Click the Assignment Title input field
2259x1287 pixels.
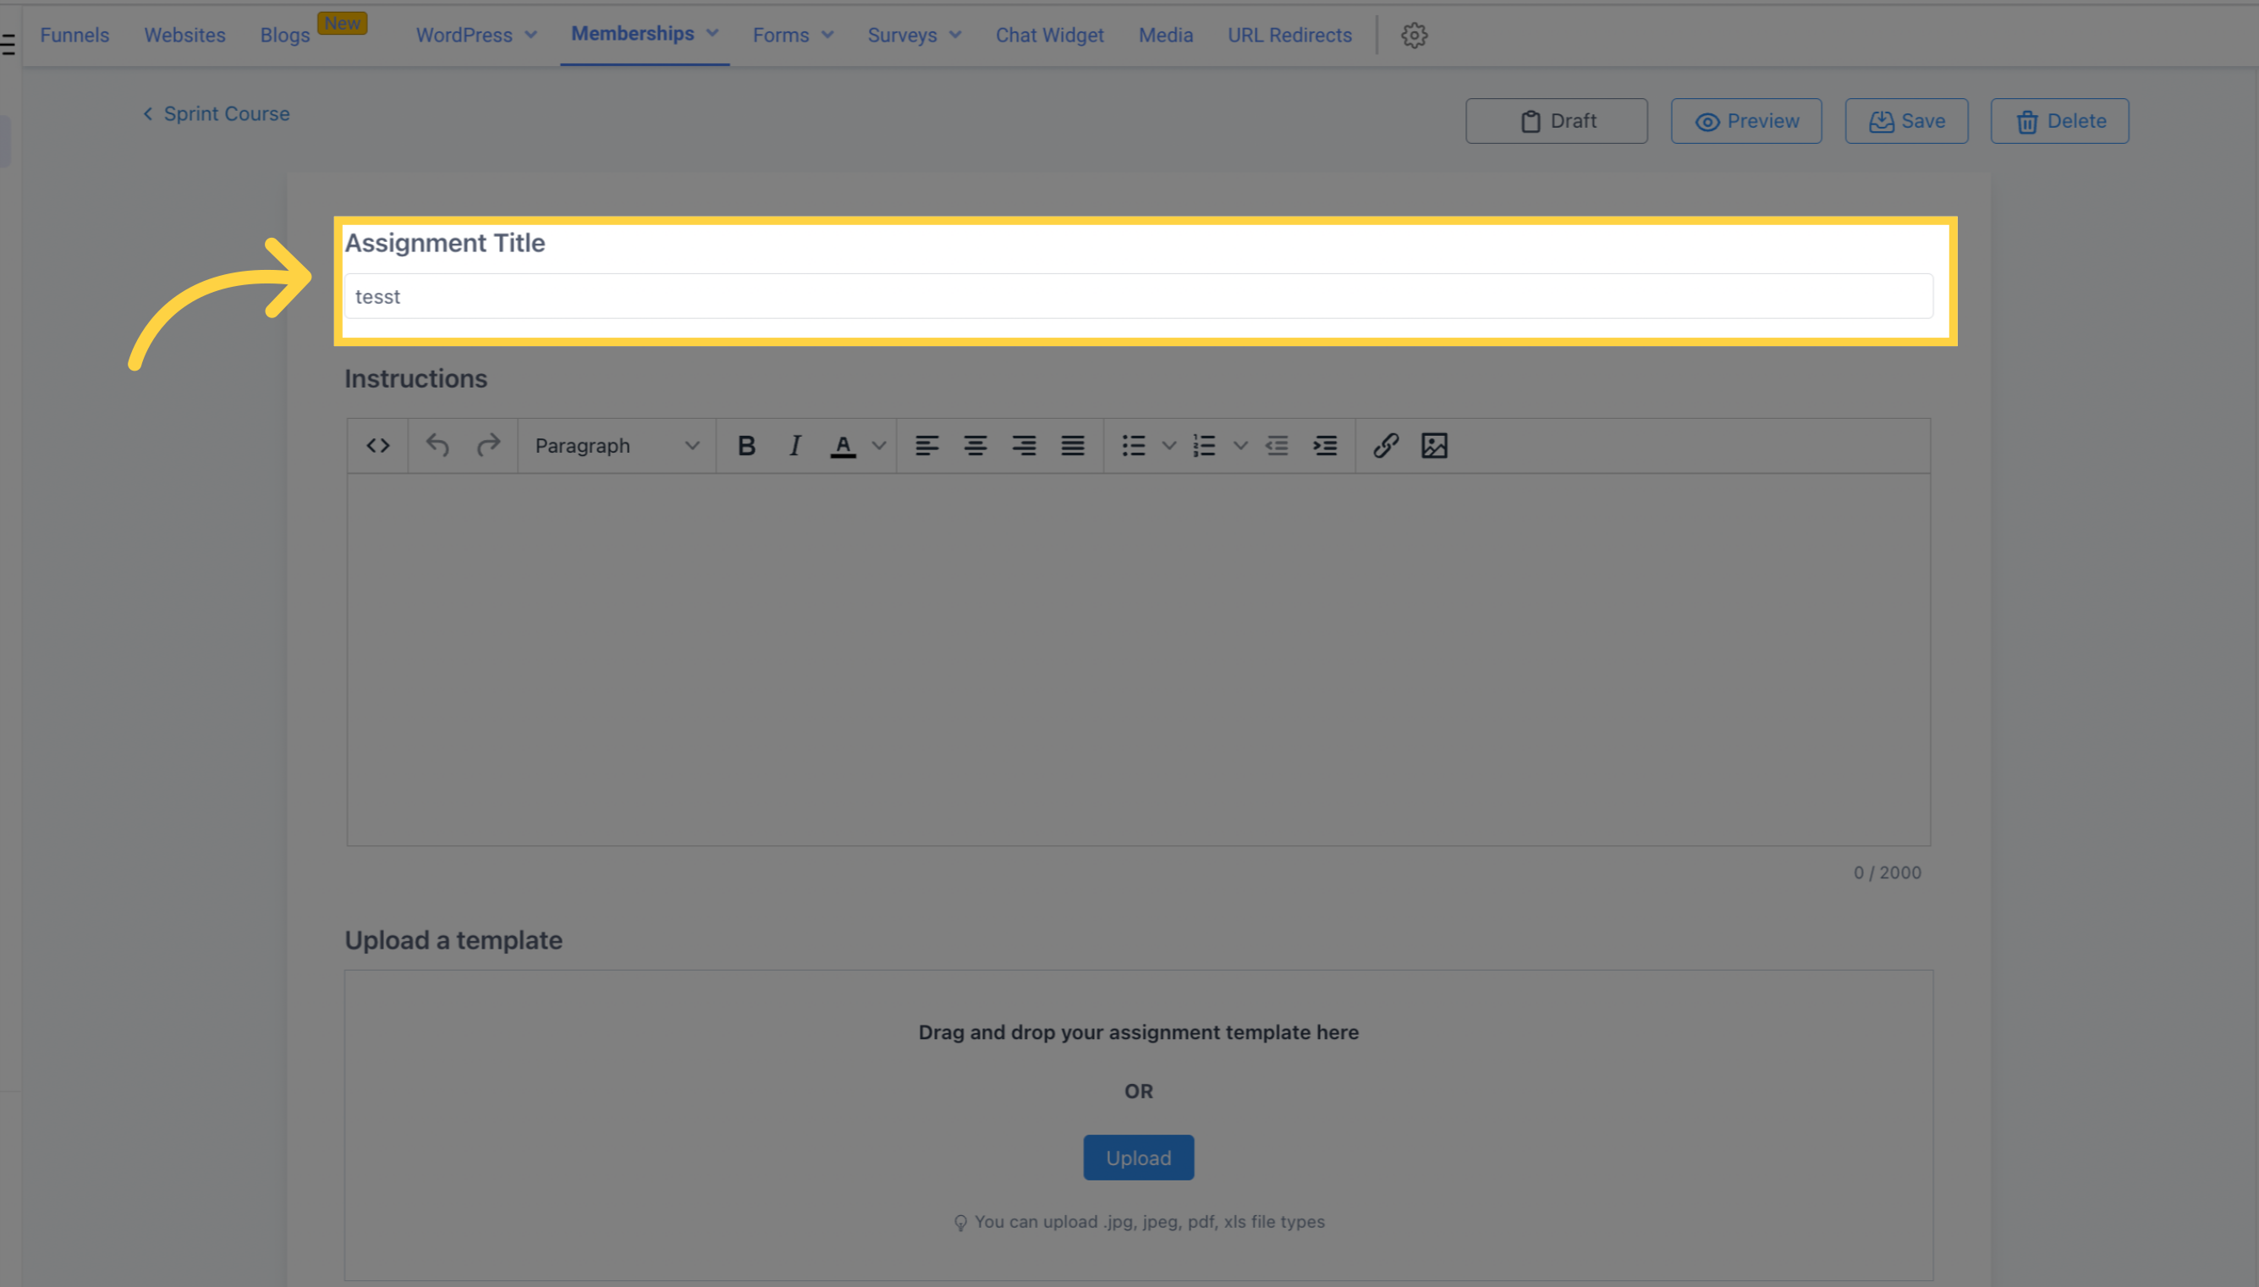(1137, 296)
